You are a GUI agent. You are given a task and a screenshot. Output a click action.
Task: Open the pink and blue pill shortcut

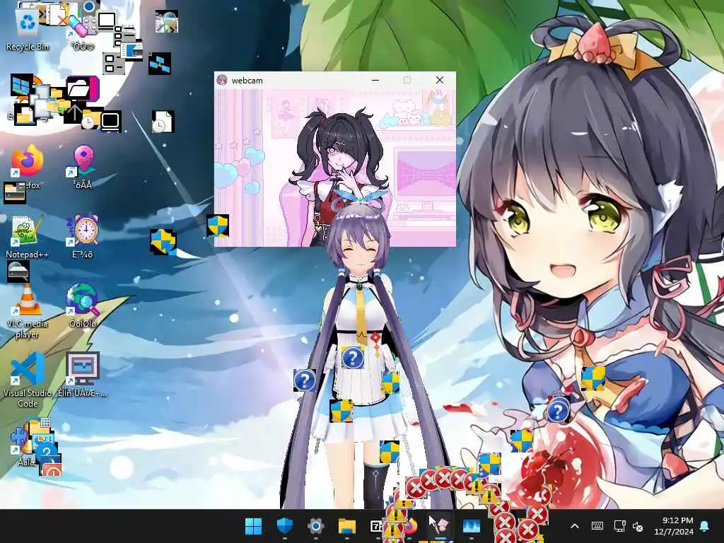[81, 30]
